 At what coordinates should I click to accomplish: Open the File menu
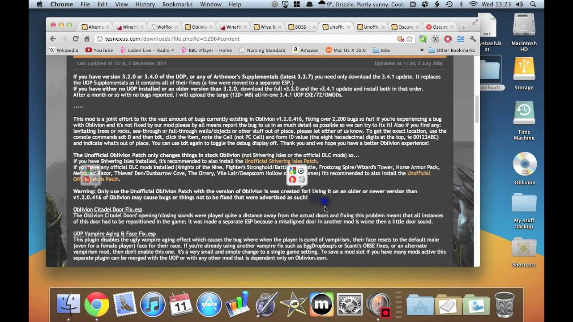pyautogui.click(x=85, y=4)
